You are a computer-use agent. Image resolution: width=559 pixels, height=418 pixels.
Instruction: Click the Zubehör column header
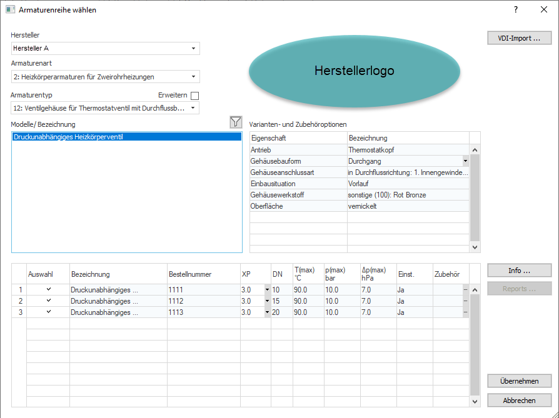click(x=451, y=274)
